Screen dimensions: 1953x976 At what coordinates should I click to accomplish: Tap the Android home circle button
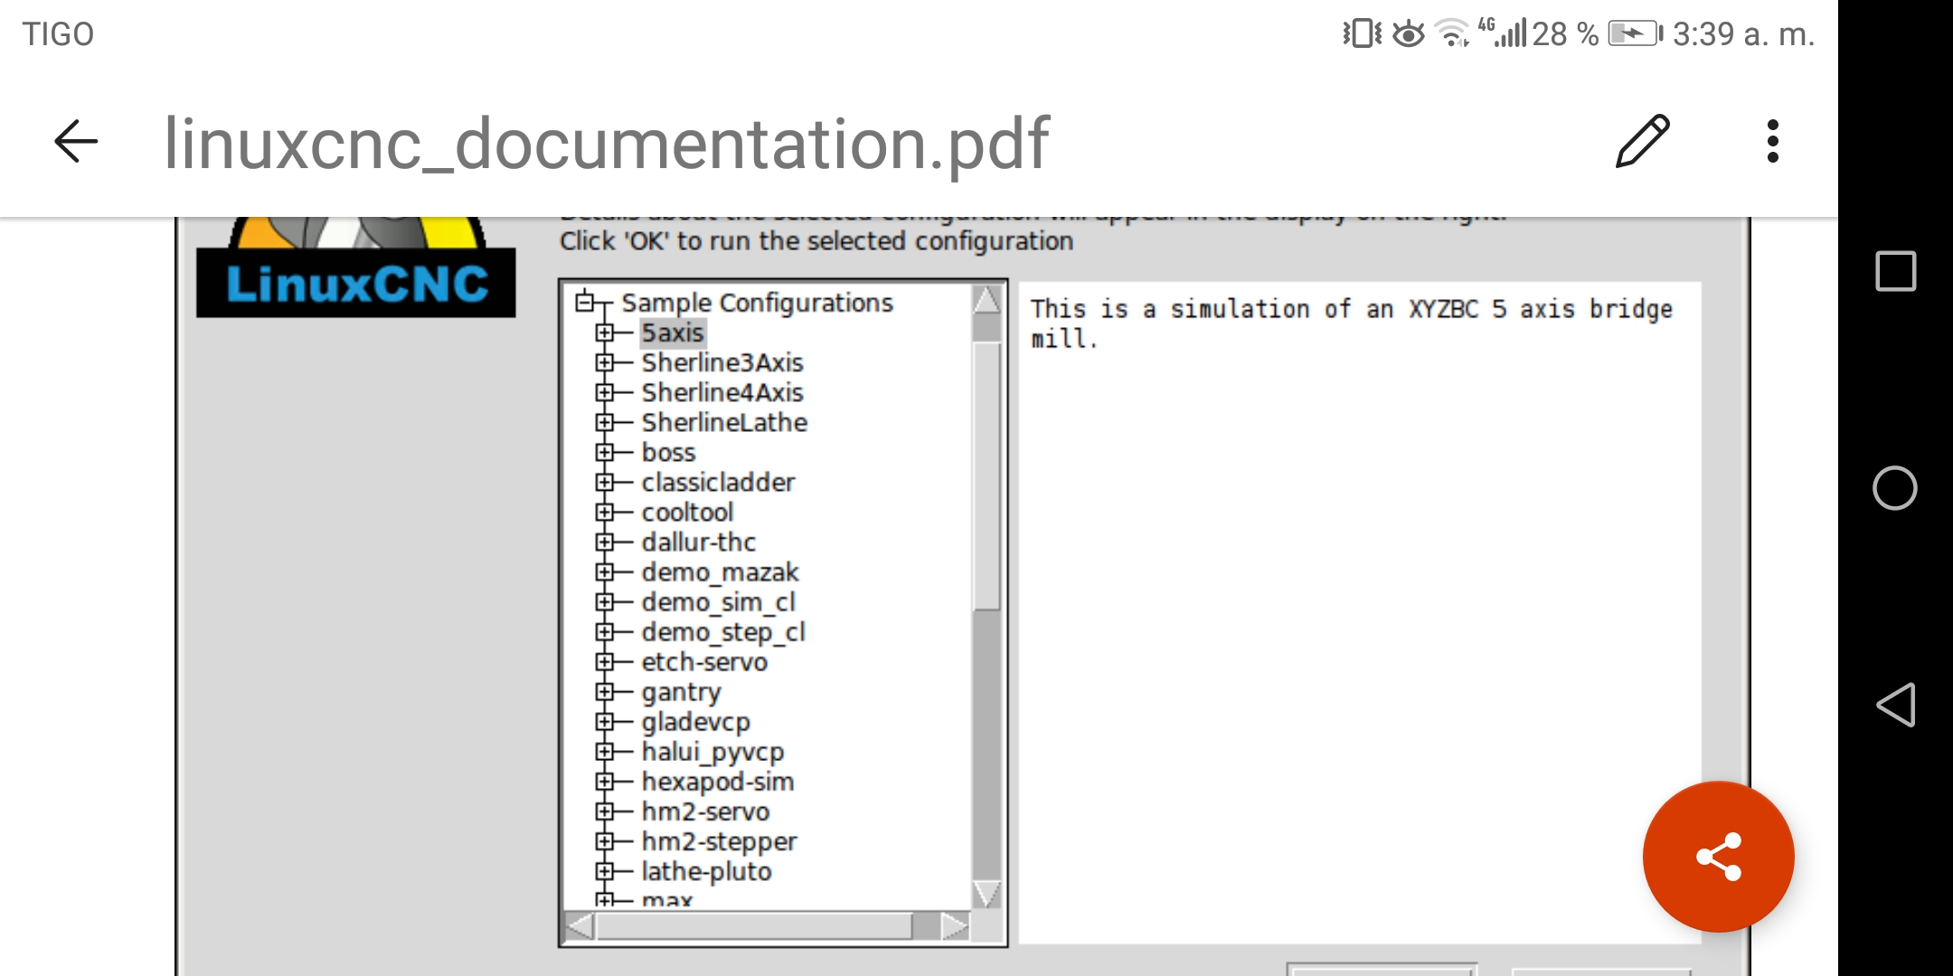(1895, 488)
